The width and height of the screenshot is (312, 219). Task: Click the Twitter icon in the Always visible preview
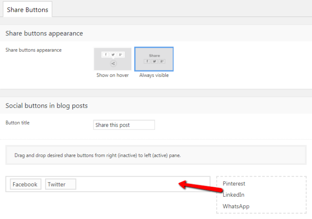154,61
